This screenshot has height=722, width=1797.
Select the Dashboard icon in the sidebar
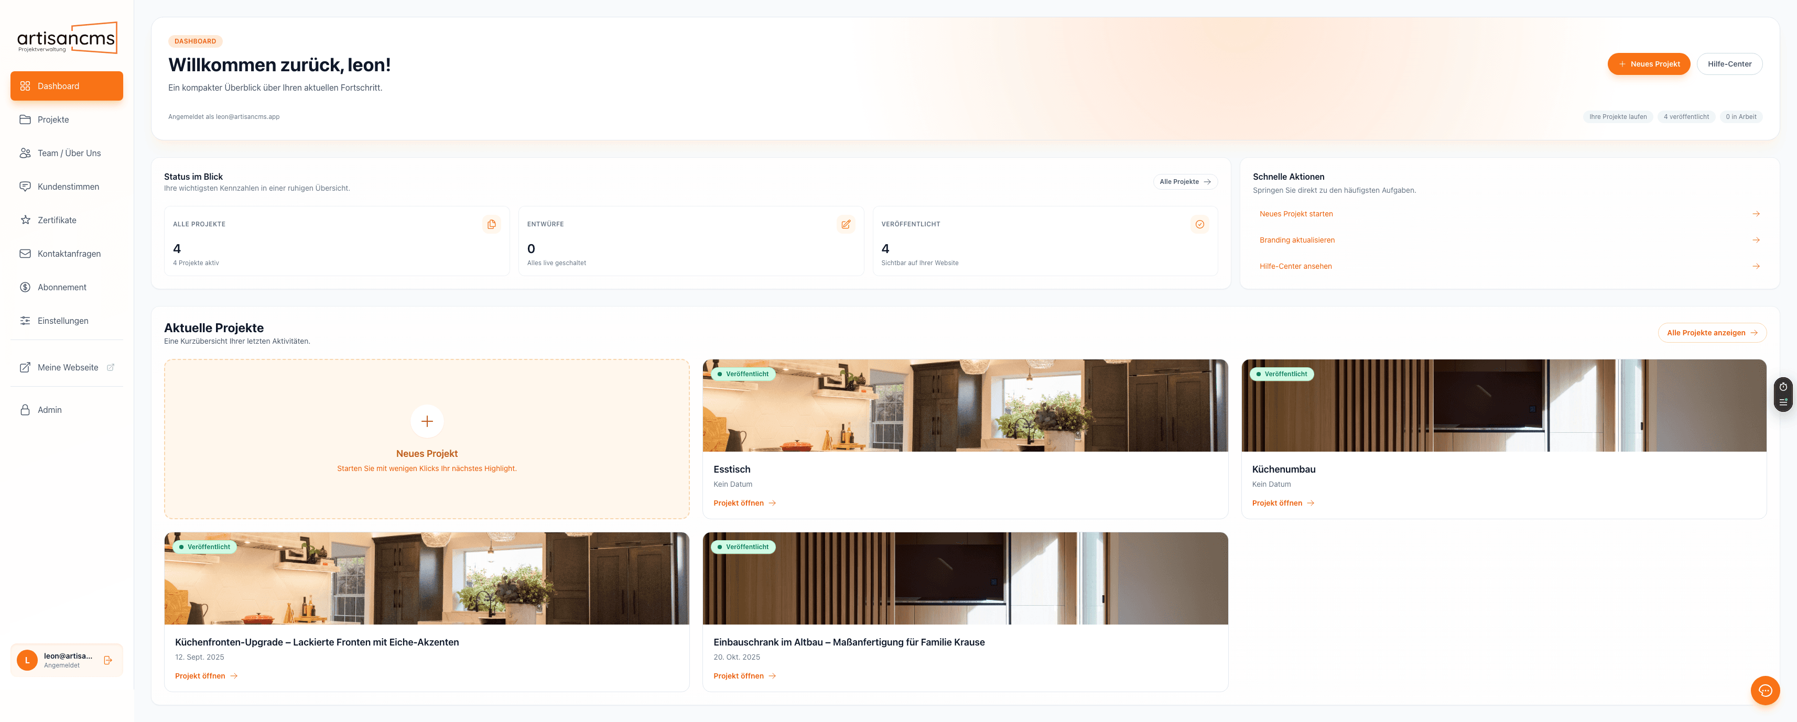[x=26, y=86]
